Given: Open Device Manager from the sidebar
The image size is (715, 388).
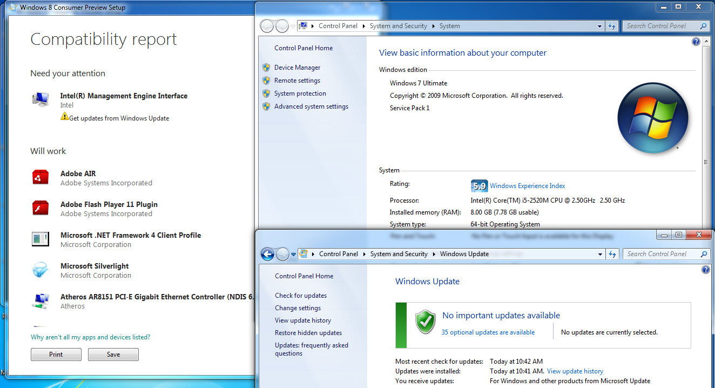Looking at the screenshot, I should pyautogui.click(x=297, y=68).
